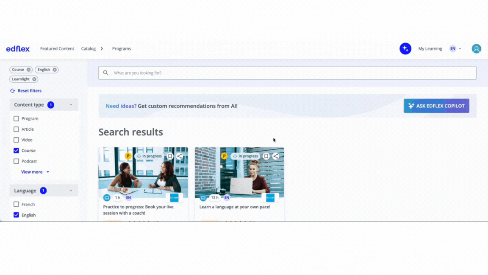This screenshot has width=488, height=275.
Task: Open Learn a language at your own pace
Action: click(235, 207)
